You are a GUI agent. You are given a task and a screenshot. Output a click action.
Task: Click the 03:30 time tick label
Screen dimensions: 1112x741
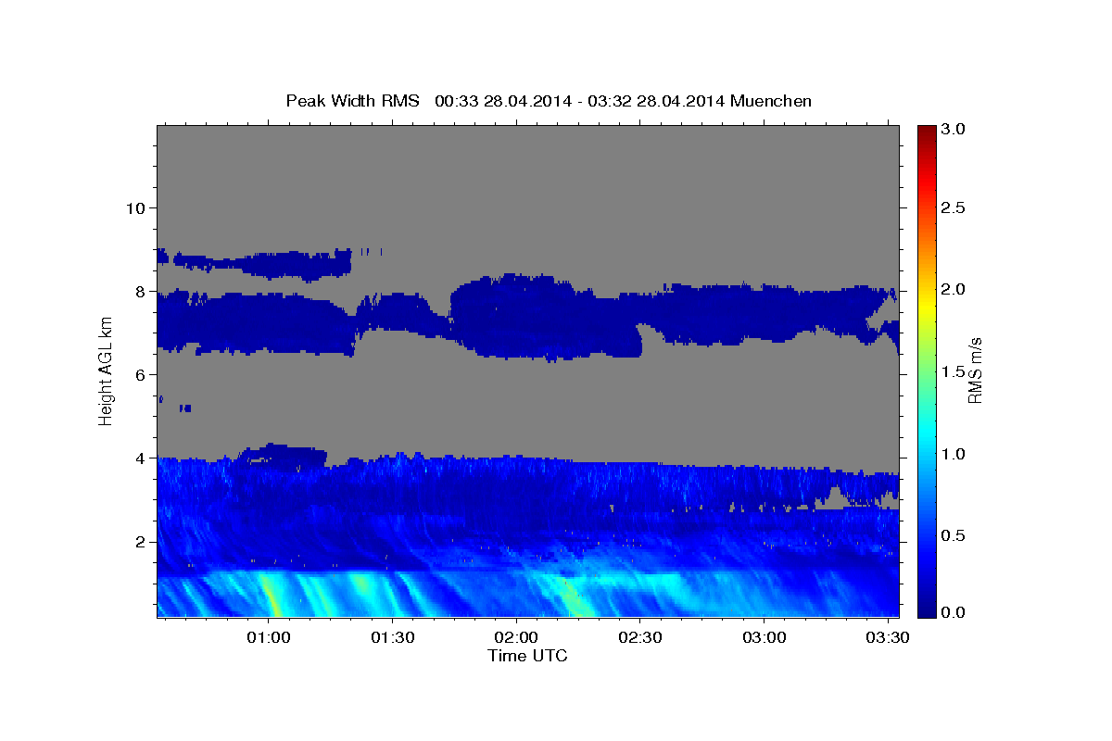[x=889, y=639]
